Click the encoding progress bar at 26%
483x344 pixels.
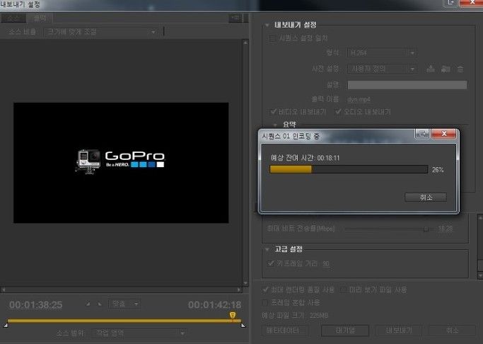tap(349, 169)
